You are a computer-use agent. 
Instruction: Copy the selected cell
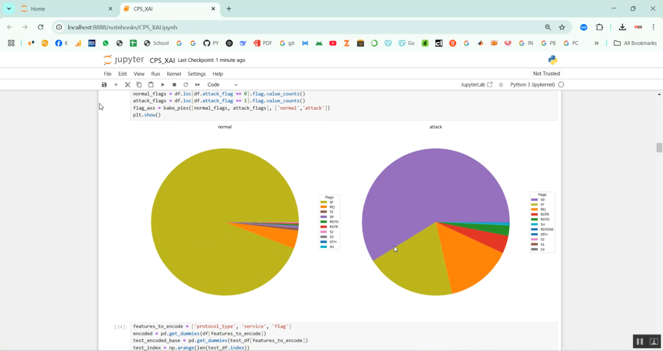(139, 84)
